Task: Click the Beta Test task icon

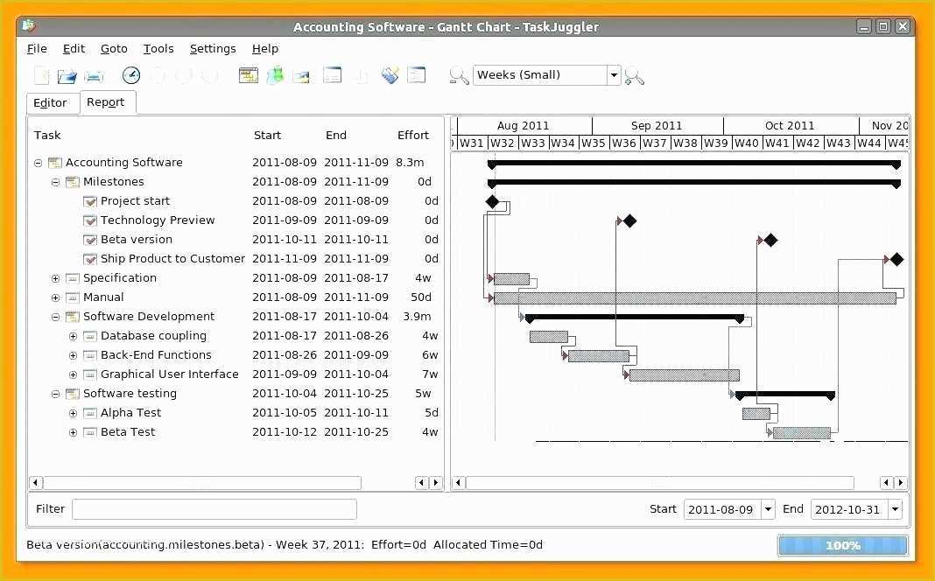Action: (x=90, y=432)
